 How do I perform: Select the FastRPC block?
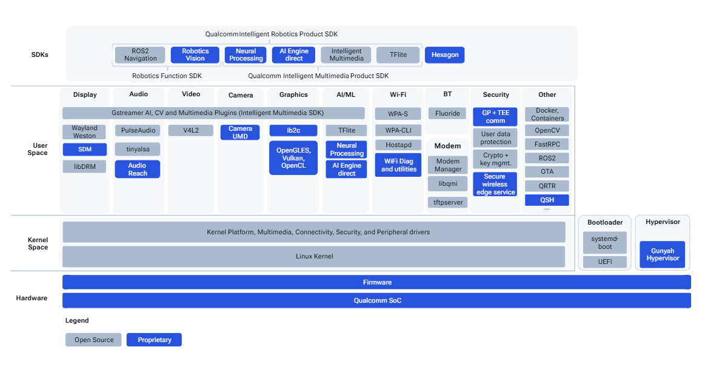547,144
